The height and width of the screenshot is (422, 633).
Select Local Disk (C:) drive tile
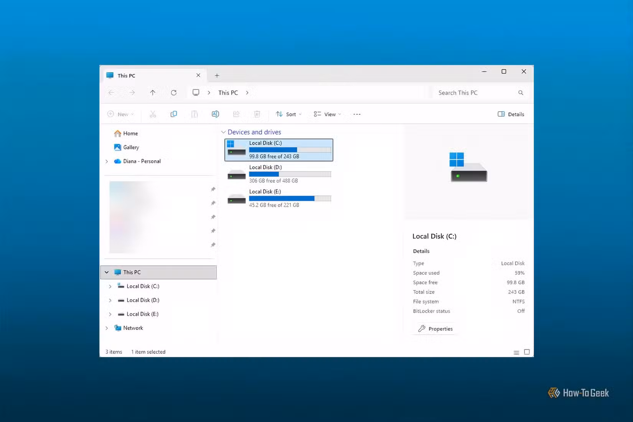[279, 150]
